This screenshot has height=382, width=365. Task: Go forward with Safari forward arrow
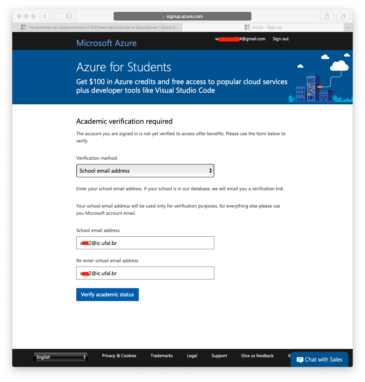[54, 16]
